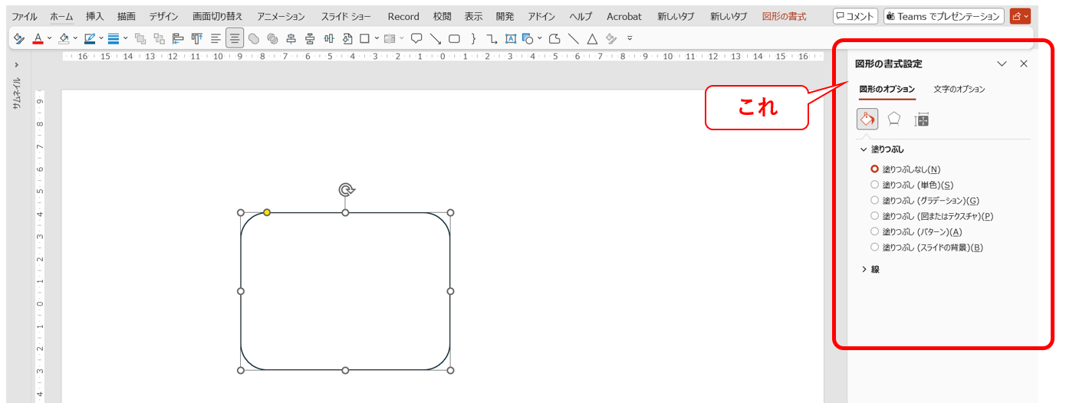Click the line weight icon
Viewport: 1066px width, 403px height.
coord(114,38)
